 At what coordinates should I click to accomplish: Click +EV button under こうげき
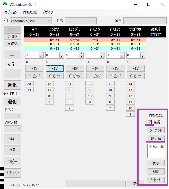point(55,69)
